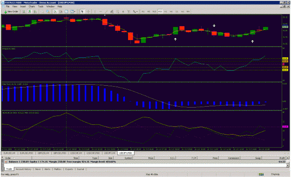This screenshot has height=177, width=291.
Task: Open the Account History terminal tab
Action: coord(24,169)
